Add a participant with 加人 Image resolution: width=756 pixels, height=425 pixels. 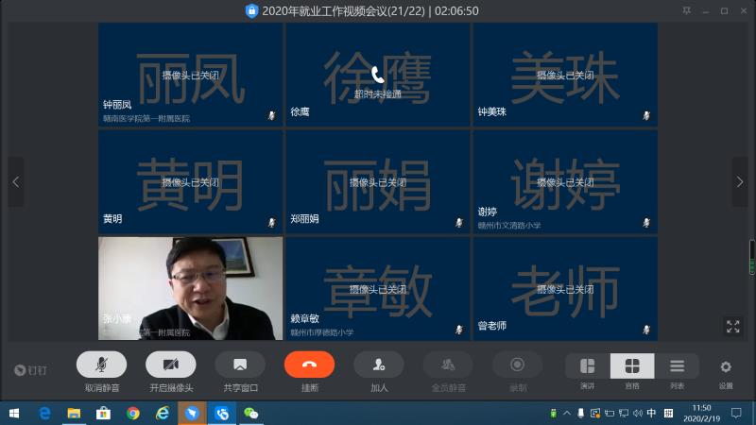[x=379, y=365]
